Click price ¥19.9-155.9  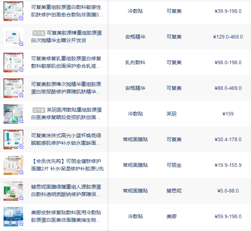point(228,165)
